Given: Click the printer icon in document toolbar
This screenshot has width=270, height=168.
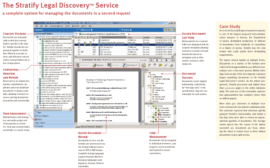Looking at the screenshot, I should coord(171,65).
